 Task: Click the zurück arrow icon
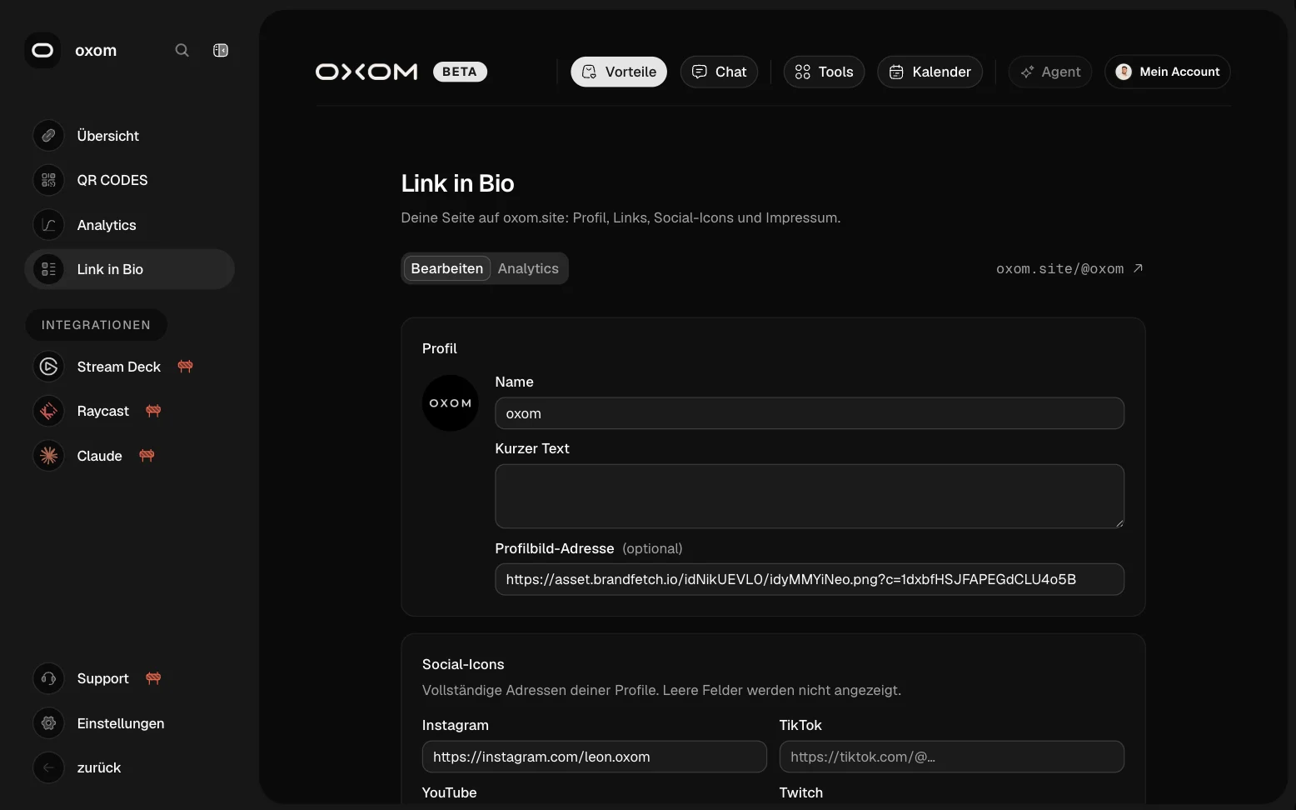[48, 767]
